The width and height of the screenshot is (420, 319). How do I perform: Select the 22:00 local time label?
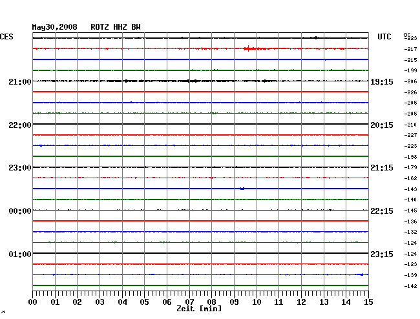point(20,125)
